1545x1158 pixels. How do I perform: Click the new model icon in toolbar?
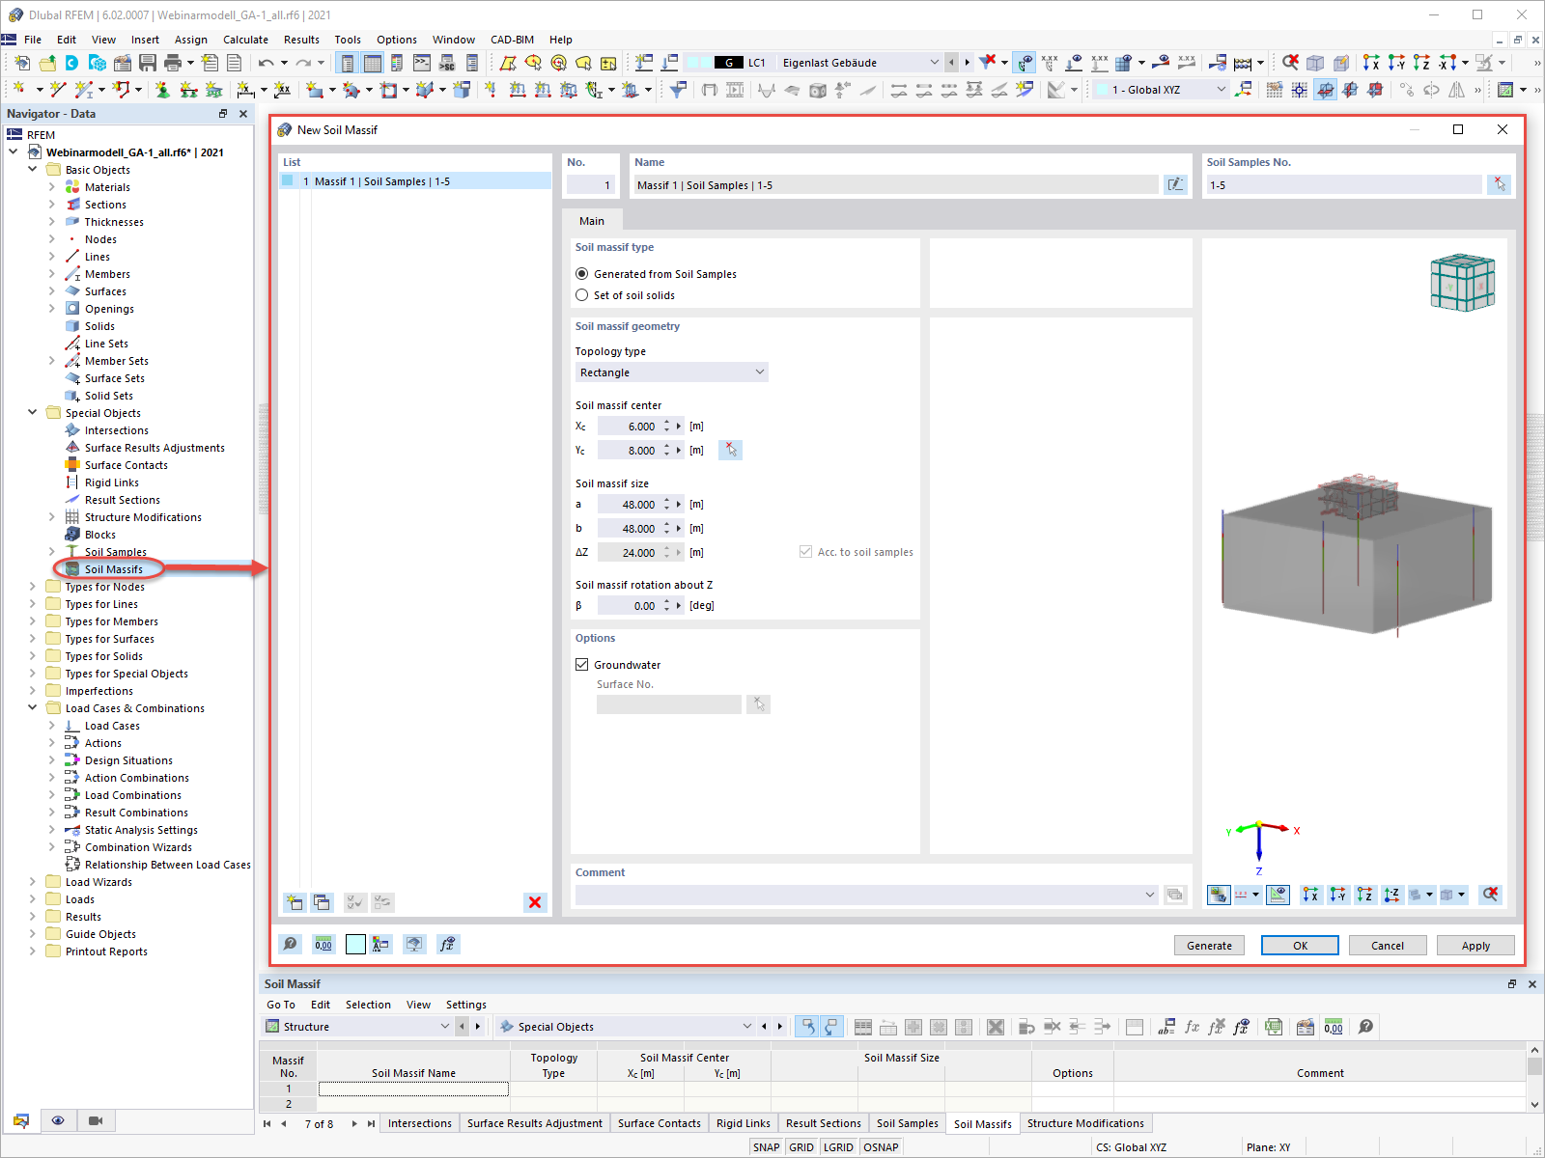pos(21,63)
